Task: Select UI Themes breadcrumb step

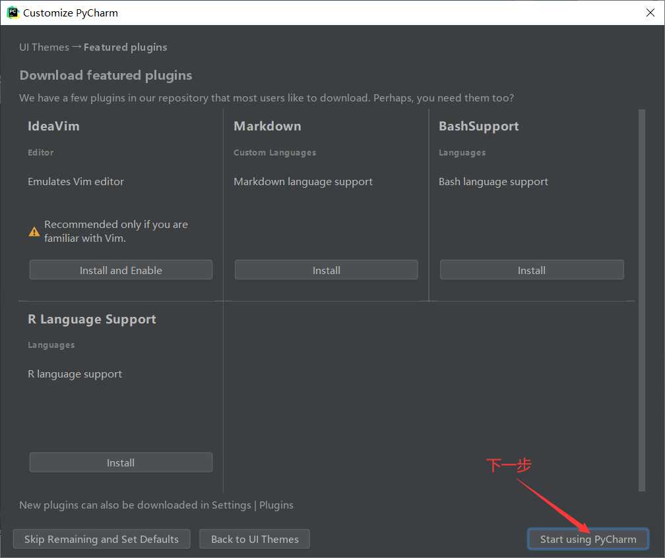Action: tap(44, 47)
